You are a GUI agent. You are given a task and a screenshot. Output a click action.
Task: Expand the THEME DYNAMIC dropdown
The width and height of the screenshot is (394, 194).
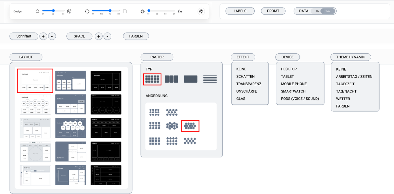pos(350,57)
